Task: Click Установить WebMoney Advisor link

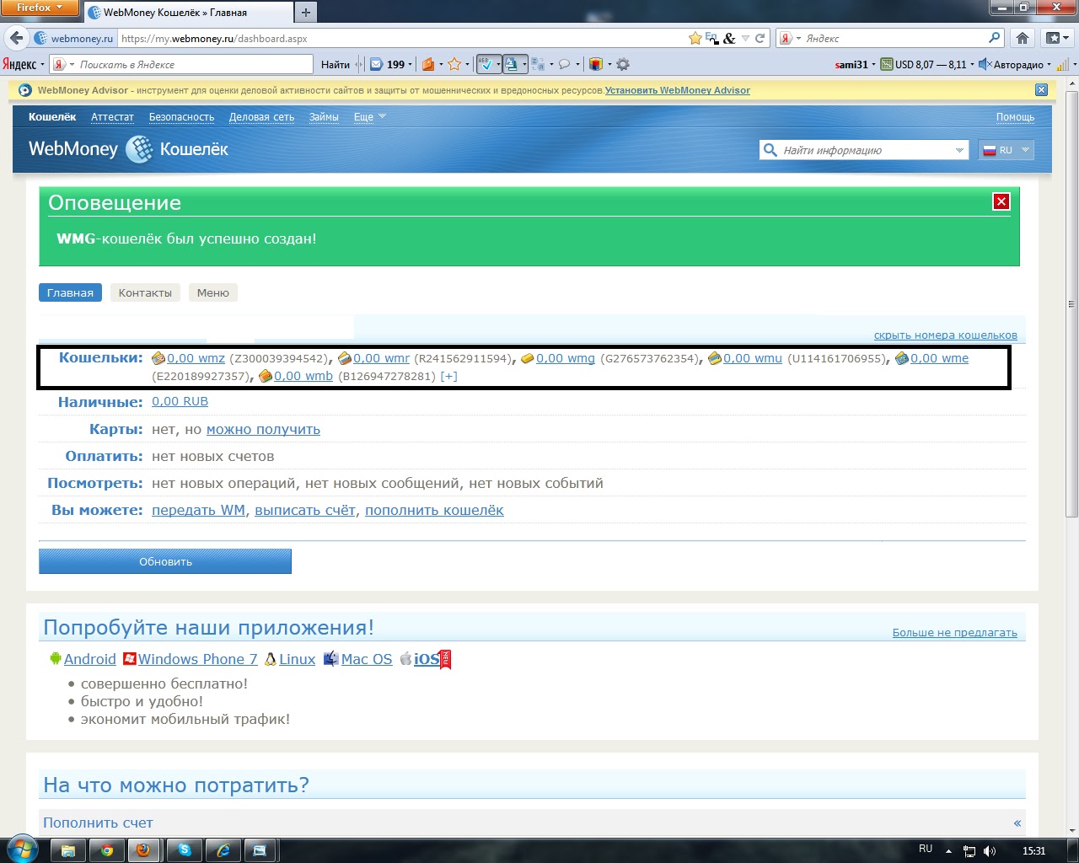Action: [678, 90]
